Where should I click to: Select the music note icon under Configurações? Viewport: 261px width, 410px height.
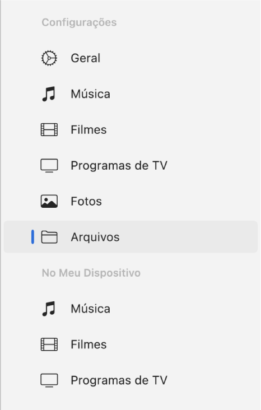pos(49,94)
